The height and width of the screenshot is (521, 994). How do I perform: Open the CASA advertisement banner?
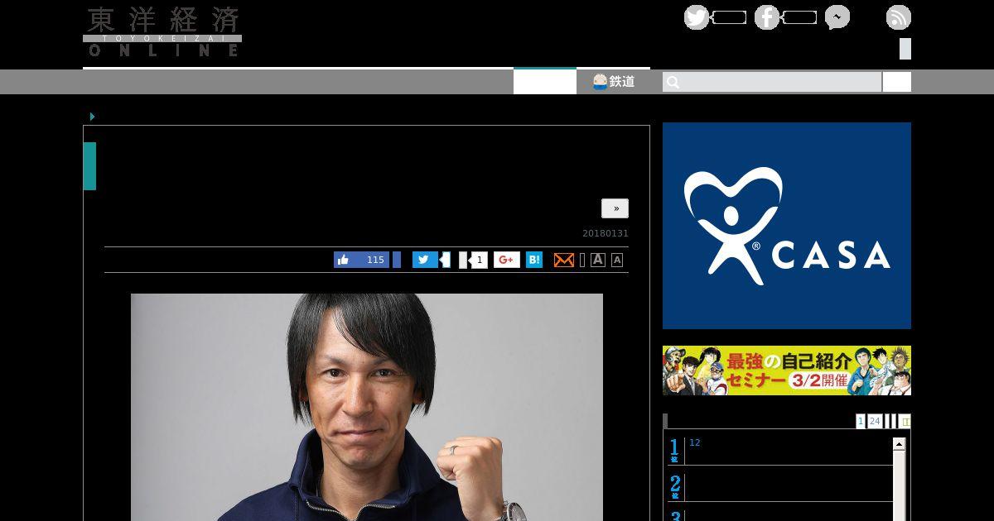tap(787, 226)
